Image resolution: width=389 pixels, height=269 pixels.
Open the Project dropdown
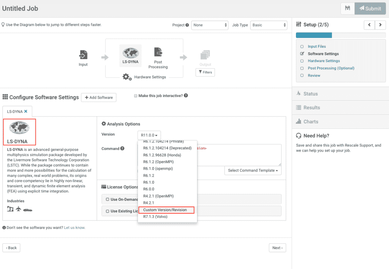point(210,25)
